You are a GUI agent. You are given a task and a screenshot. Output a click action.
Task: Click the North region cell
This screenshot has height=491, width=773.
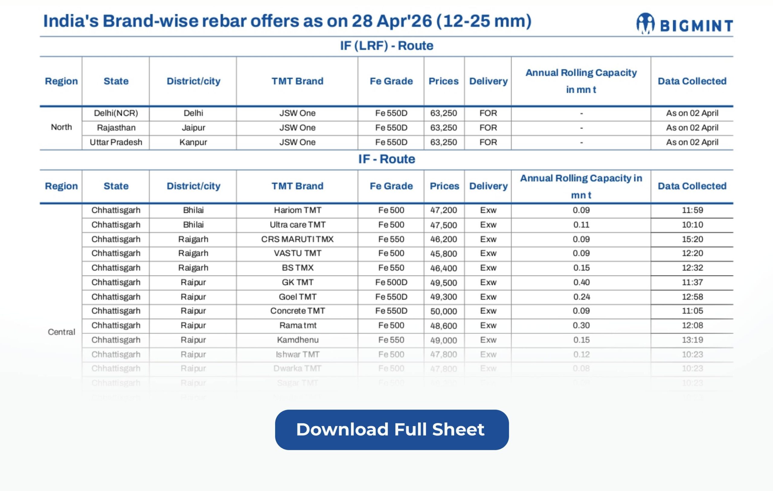61,127
